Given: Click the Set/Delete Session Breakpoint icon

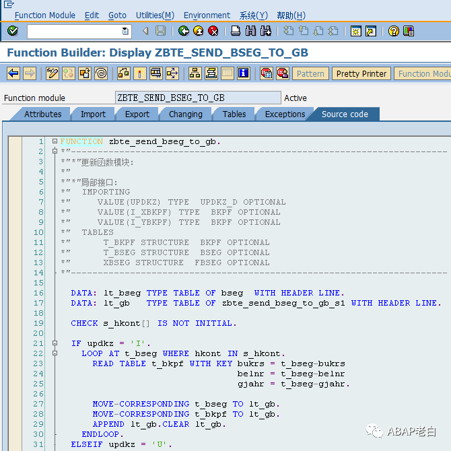Looking at the screenshot, I should (x=267, y=73).
